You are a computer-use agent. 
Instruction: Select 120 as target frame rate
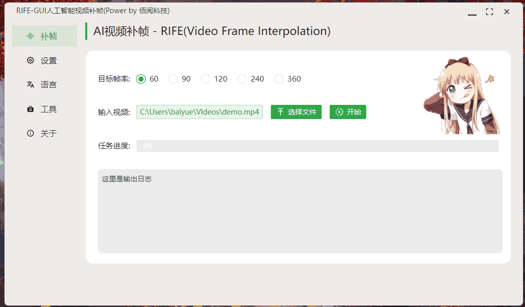205,79
